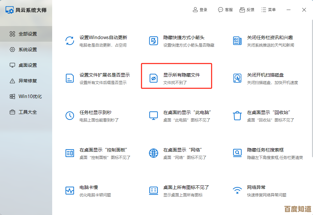Click the boot disk scan icon
This screenshot has width=313, height=215.
pos(237,78)
